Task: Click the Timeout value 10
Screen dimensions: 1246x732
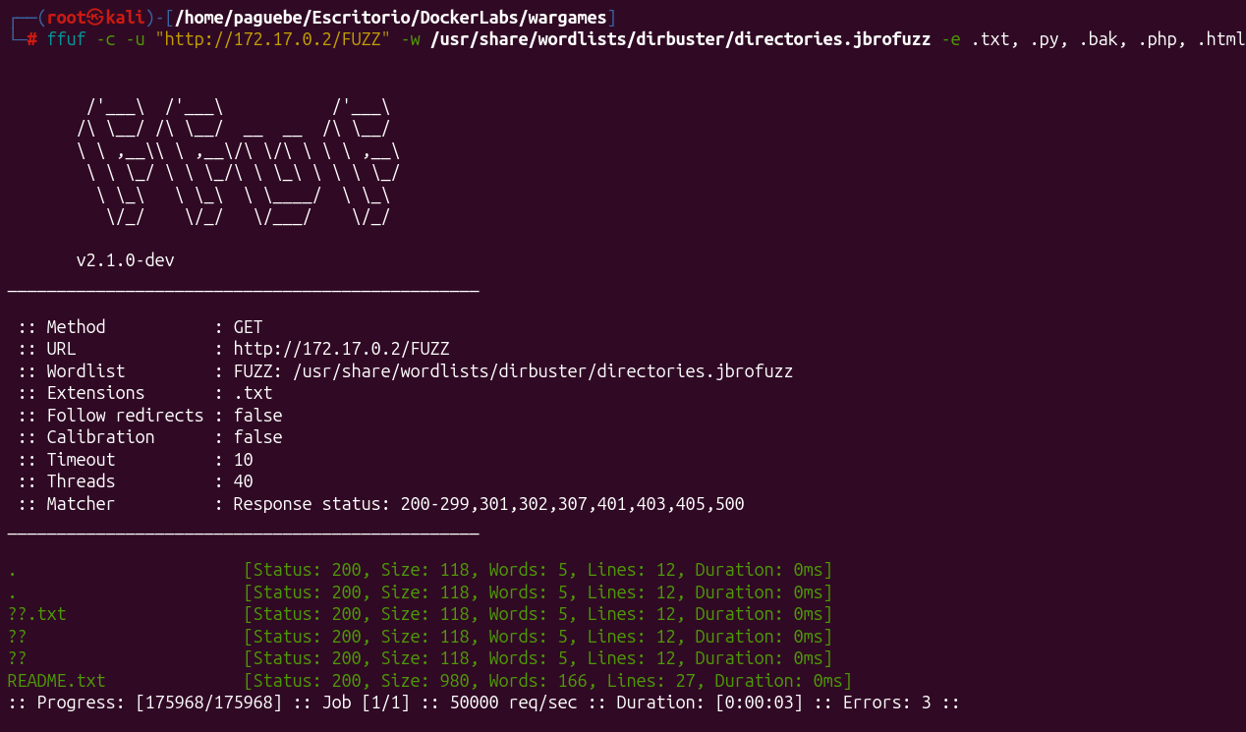Action: (243, 460)
